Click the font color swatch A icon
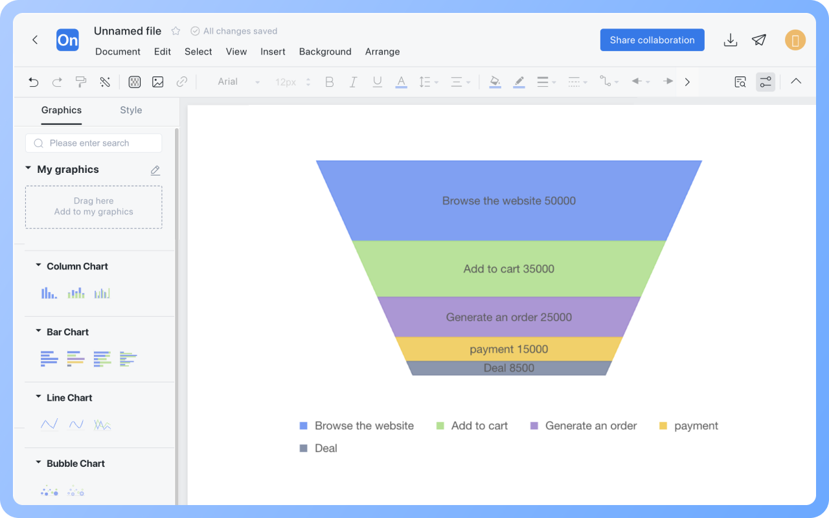829x518 pixels. [401, 82]
